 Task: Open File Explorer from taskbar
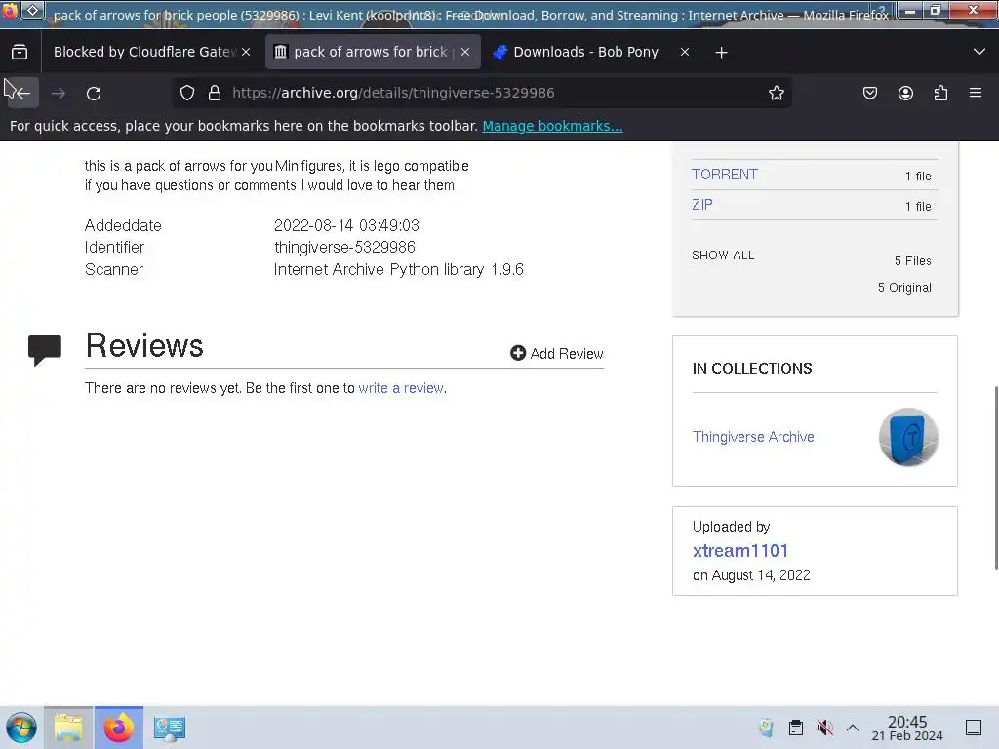[68, 728]
